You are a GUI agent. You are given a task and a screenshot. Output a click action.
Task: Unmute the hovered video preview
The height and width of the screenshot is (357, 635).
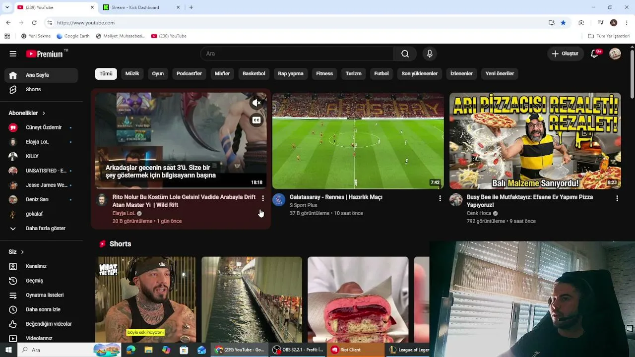coord(256,103)
